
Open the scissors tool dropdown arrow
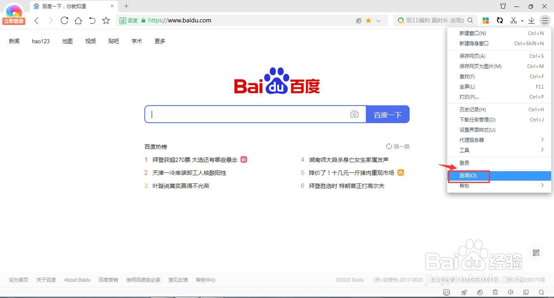coord(522,21)
